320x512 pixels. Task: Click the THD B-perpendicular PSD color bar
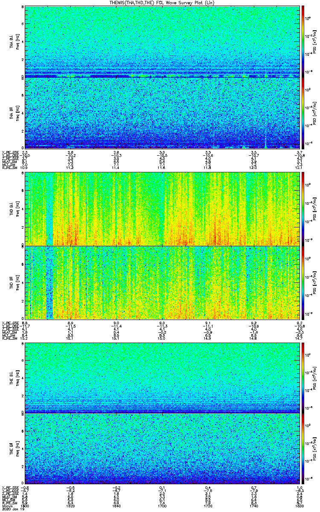click(x=303, y=209)
